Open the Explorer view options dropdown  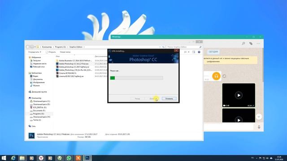pos(189,52)
